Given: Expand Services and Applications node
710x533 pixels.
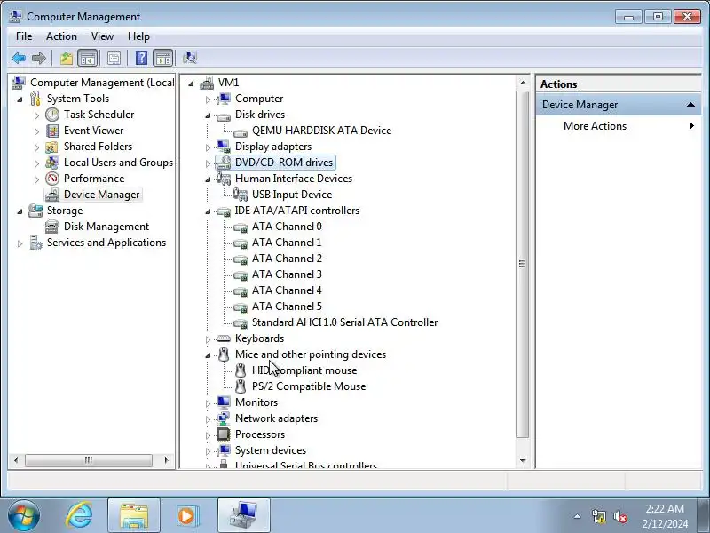Looking at the screenshot, I should [20, 243].
